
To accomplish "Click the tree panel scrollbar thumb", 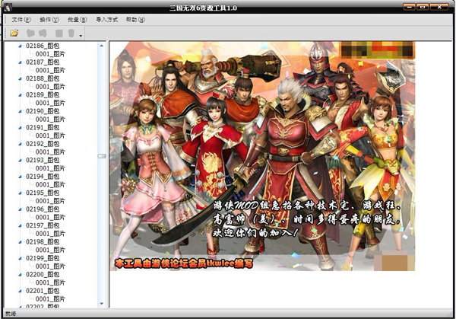I will tap(102, 156).
